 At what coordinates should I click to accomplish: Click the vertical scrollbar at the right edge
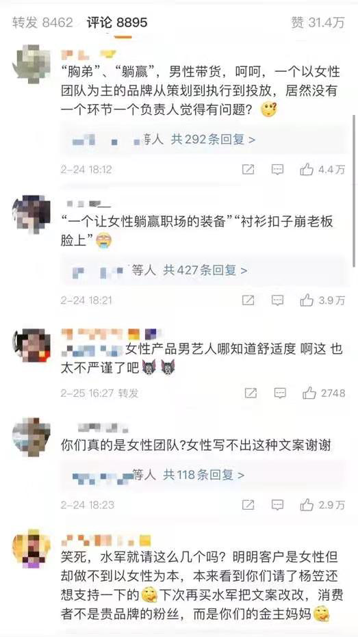point(355,191)
